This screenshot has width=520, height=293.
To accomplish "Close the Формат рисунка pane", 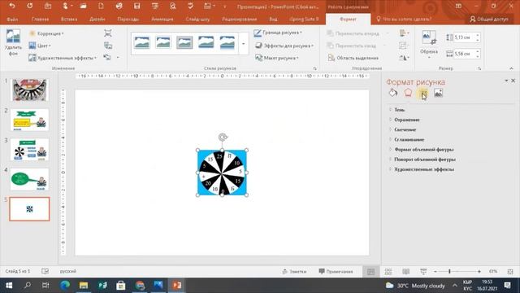I will [513, 81].
